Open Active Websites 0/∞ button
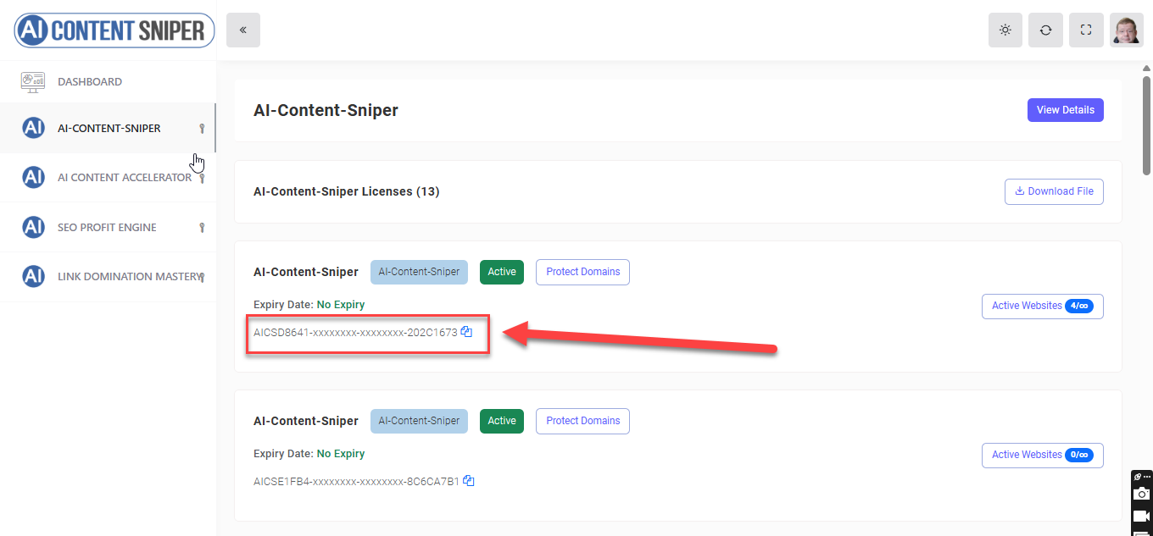The image size is (1153, 536). pyautogui.click(x=1042, y=455)
